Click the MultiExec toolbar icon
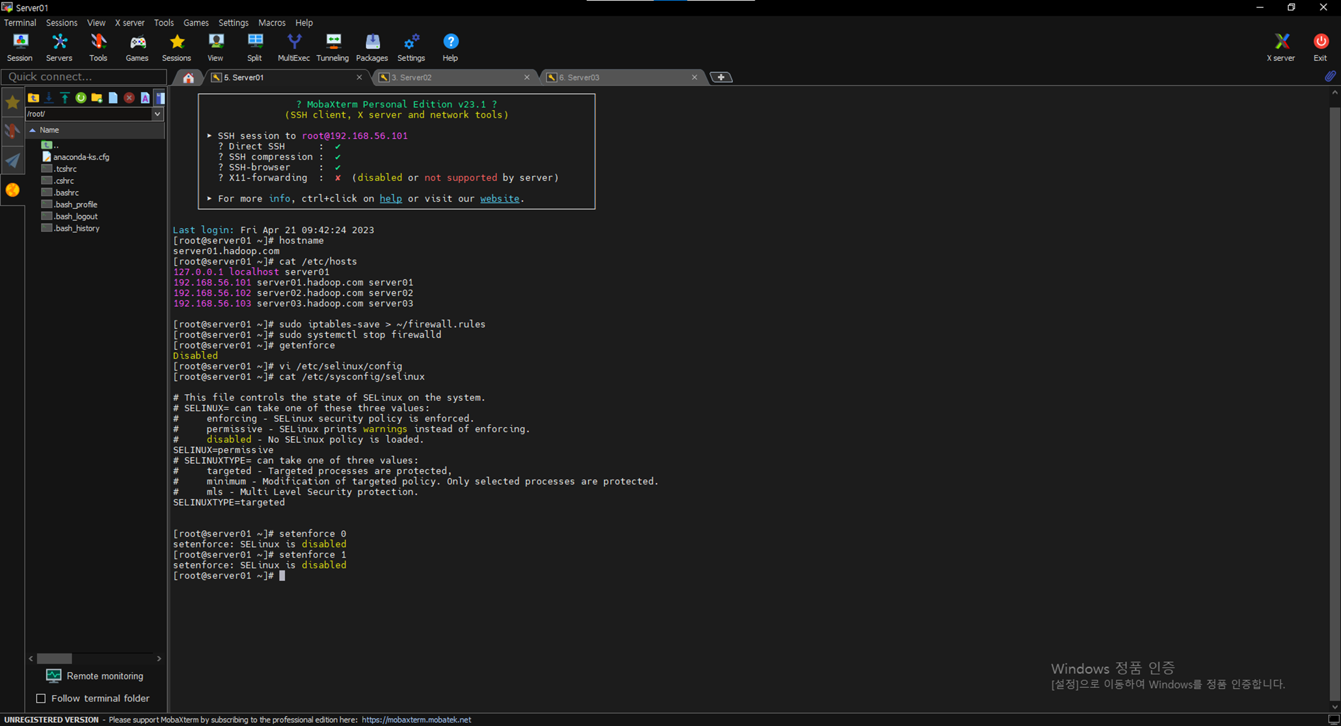The height and width of the screenshot is (726, 1341). point(294,47)
